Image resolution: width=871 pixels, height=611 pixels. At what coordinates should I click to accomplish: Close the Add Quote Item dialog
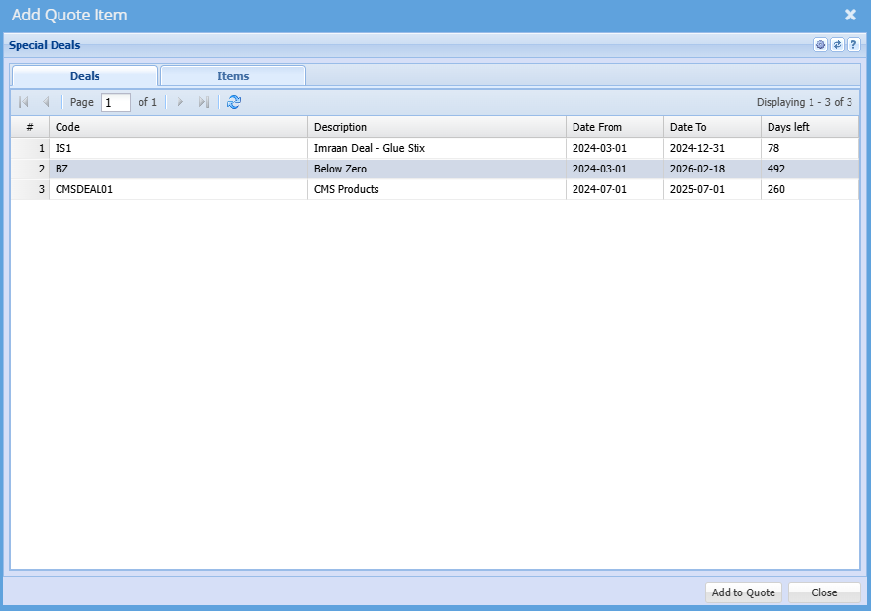(x=850, y=15)
